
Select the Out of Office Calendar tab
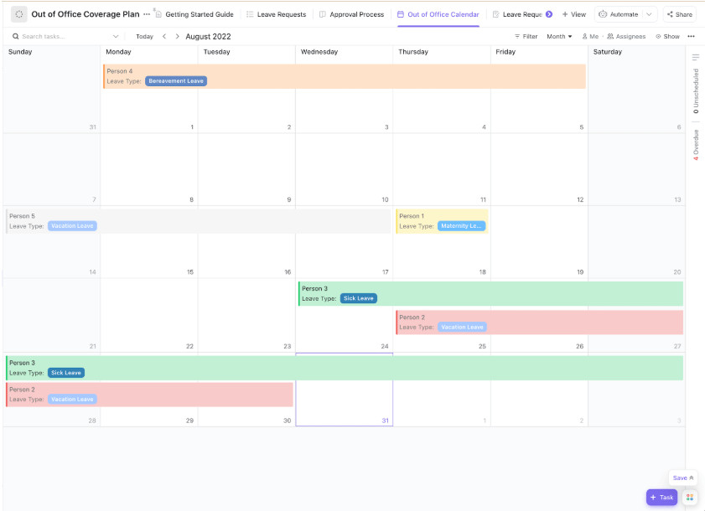(438, 14)
